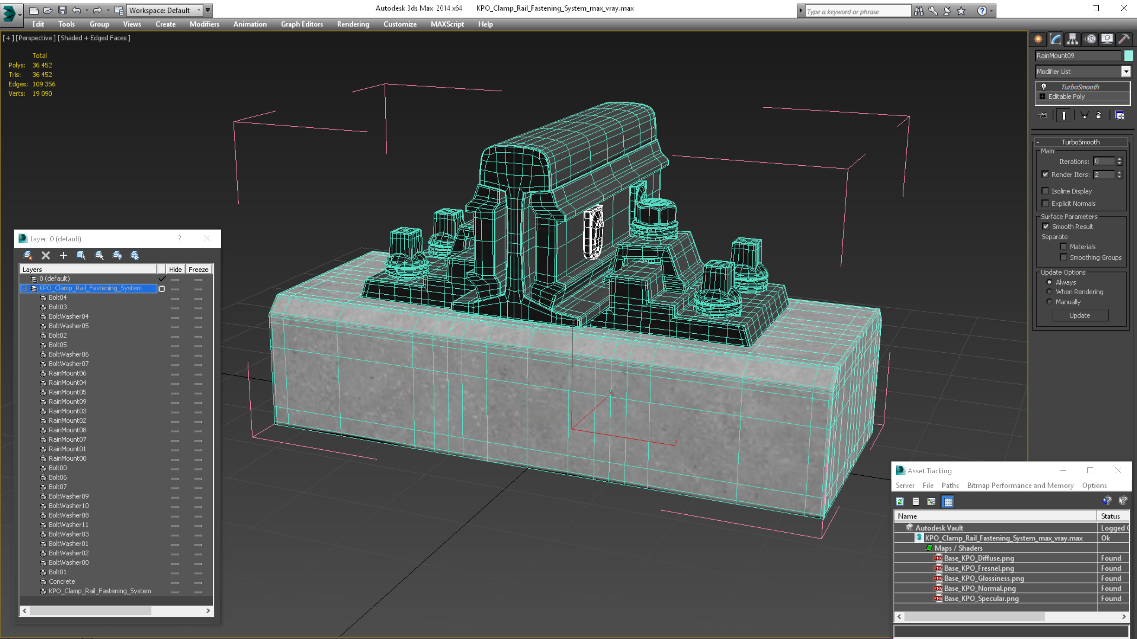Enable Separate by Materials checkbox
The height and width of the screenshot is (639, 1137).
1063,247
